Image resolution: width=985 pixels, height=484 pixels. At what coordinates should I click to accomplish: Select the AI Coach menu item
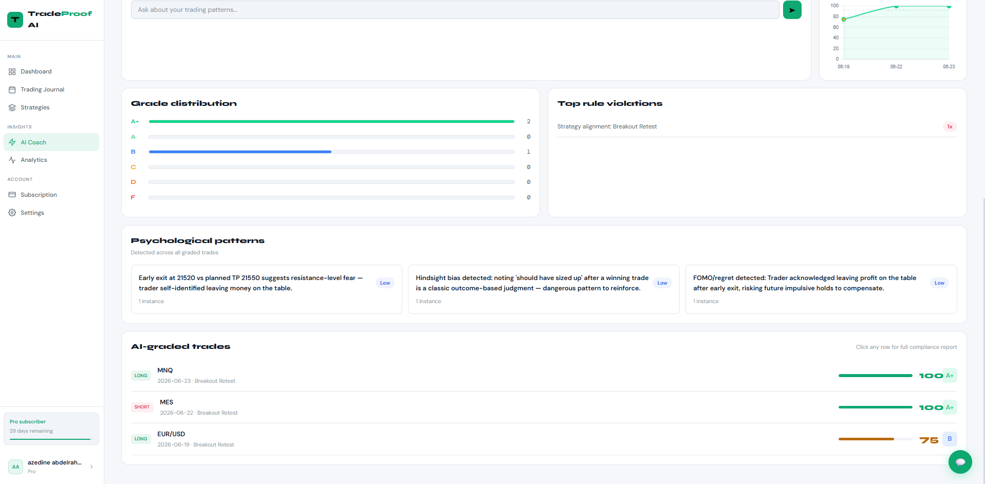coord(51,142)
